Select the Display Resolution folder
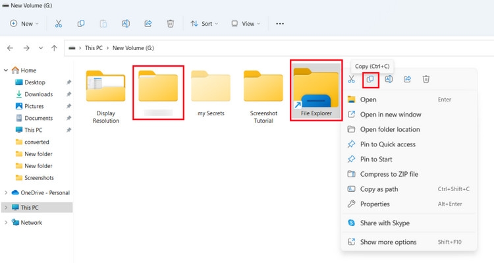The width and height of the screenshot is (494, 263). point(106,97)
